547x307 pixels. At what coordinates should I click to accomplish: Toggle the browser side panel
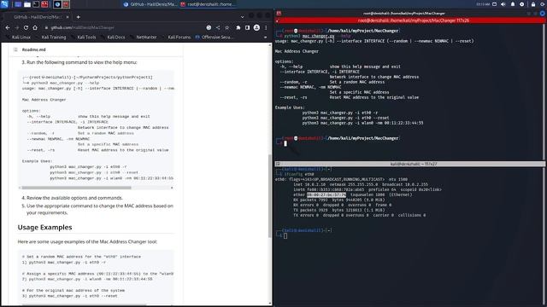(247, 27)
